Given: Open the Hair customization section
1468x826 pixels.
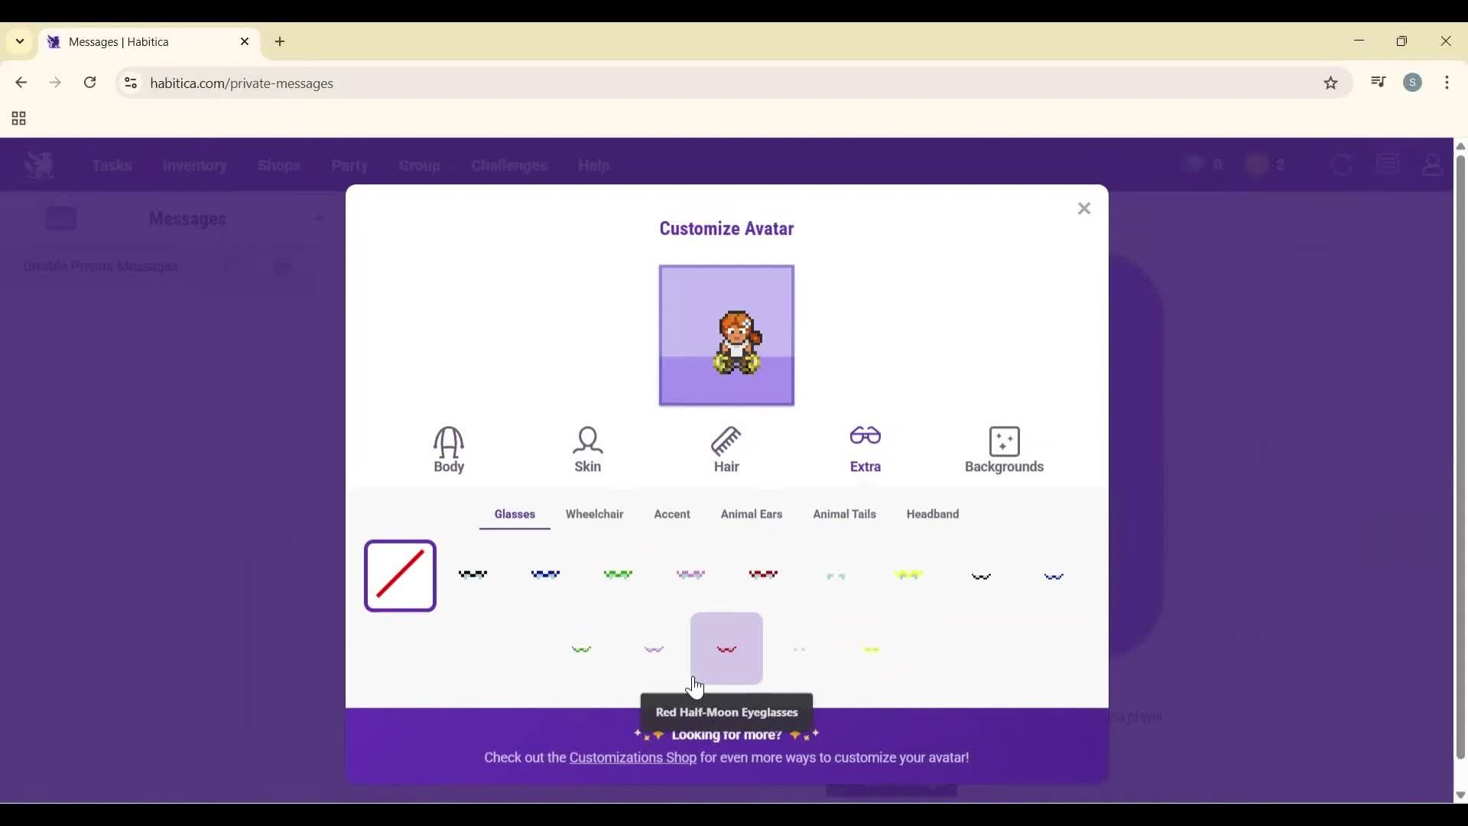Looking at the screenshot, I should click(x=726, y=450).
